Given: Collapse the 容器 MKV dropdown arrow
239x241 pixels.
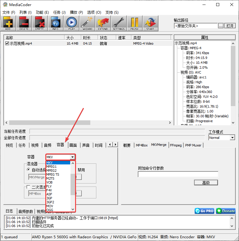Looking at the screenshot, I should (x=72, y=157).
